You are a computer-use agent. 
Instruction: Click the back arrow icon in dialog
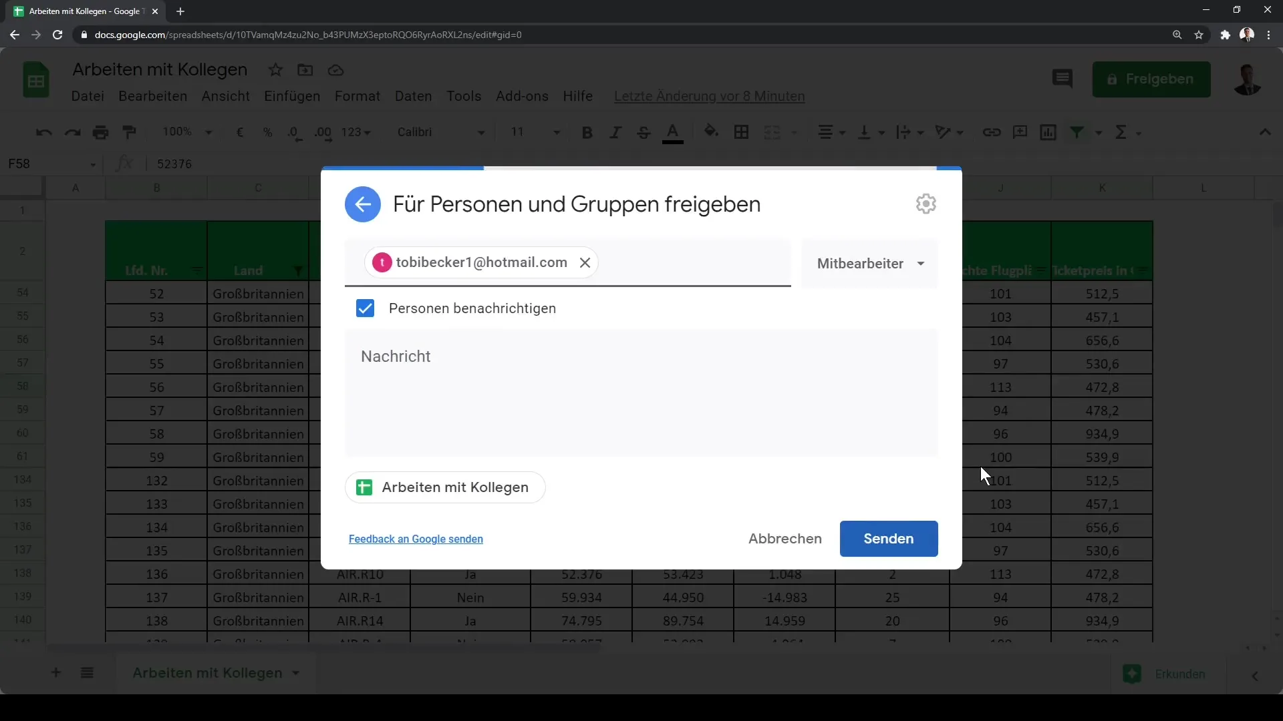(x=363, y=204)
